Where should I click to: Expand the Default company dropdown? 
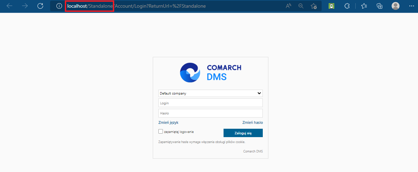point(211,93)
